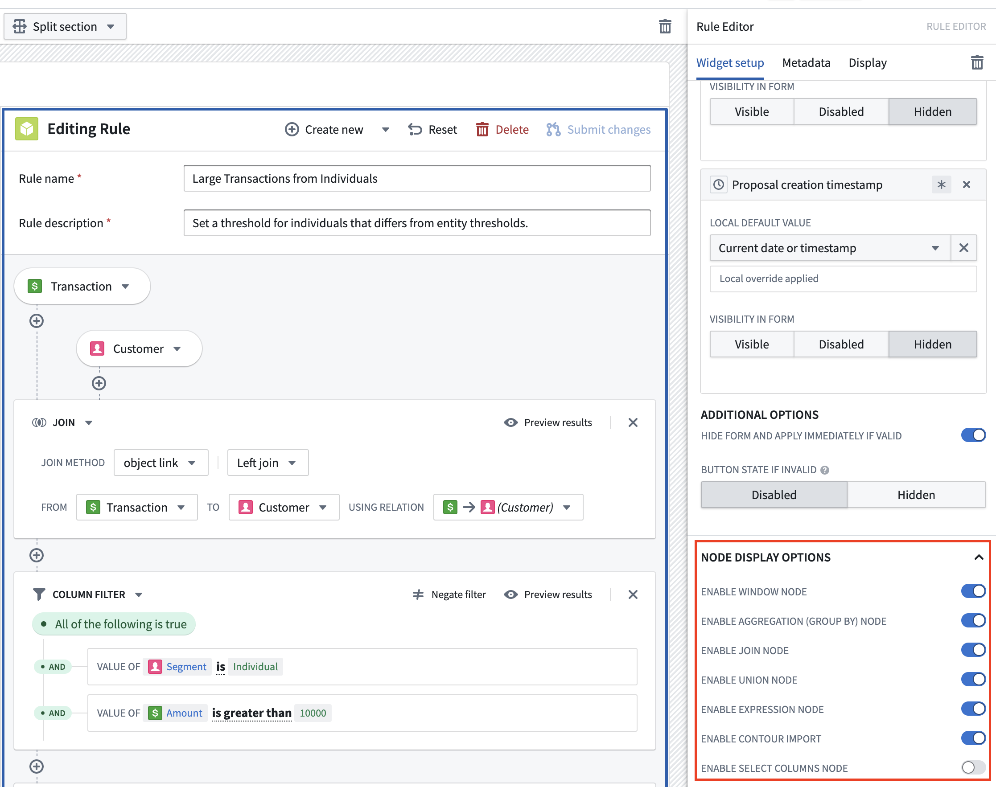Open the Left join type dropdown
Image resolution: width=996 pixels, height=787 pixels.
pos(268,463)
